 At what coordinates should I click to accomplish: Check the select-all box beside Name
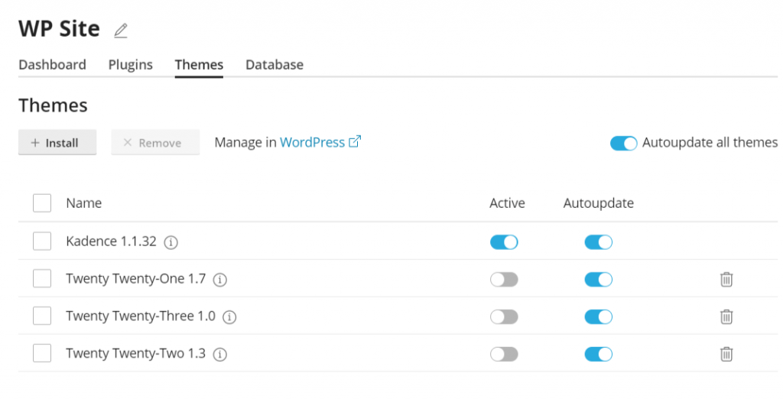42,203
